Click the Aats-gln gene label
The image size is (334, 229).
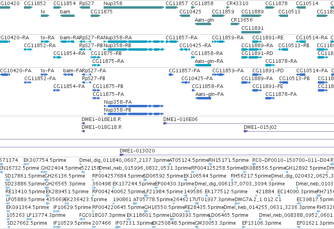point(204,20)
